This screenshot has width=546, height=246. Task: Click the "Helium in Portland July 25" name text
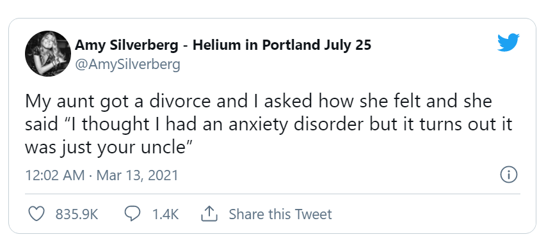[x=282, y=45]
